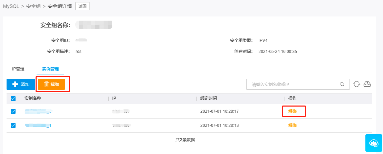Focus the instance name or IP search field

pos(294,84)
